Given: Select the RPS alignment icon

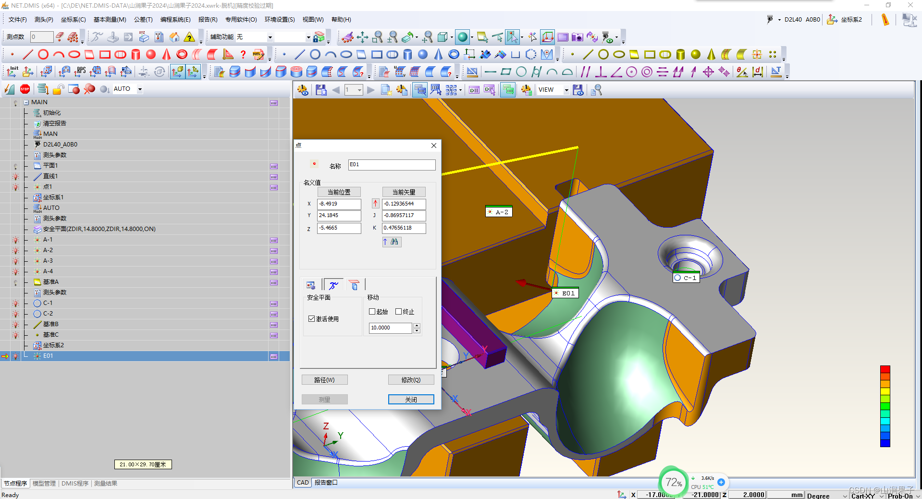Looking at the screenshot, I should [x=80, y=72].
